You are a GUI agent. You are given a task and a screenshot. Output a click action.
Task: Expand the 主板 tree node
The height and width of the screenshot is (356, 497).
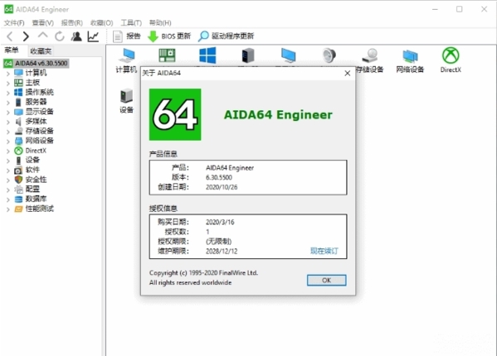[x=8, y=83]
